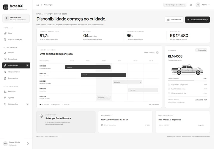Image resolution: width=214 pixels, height=149 pixels.
Task: Open the Gestão de Frota workspace selector
Action: pos(16,18)
